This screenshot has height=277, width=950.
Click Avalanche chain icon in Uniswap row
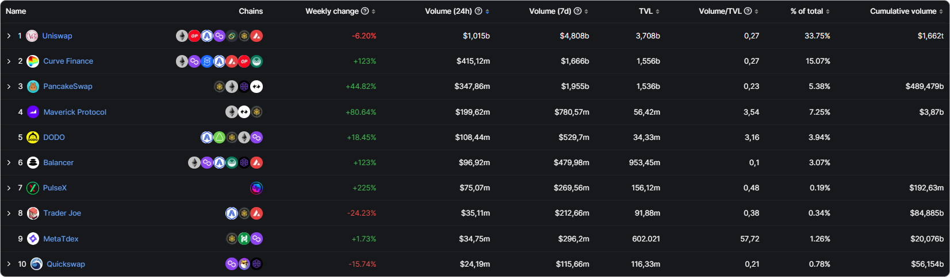click(256, 36)
